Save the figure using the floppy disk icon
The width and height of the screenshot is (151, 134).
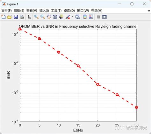coord(16,17)
